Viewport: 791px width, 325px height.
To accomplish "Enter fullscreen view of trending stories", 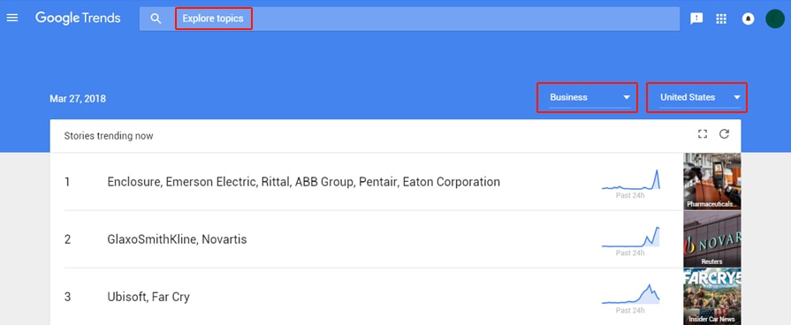I will 703,134.
